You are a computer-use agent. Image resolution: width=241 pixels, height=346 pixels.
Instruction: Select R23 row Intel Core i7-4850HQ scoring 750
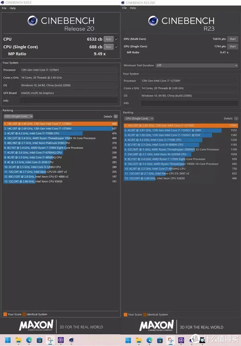(181, 169)
